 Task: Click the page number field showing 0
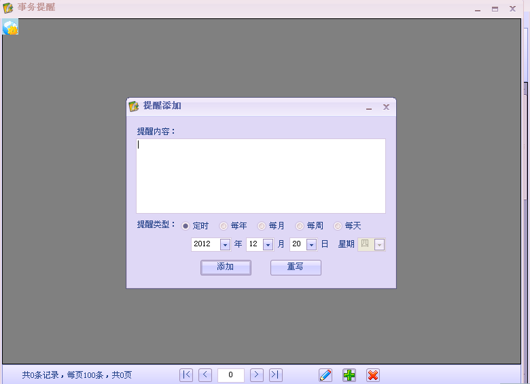click(x=231, y=375)
